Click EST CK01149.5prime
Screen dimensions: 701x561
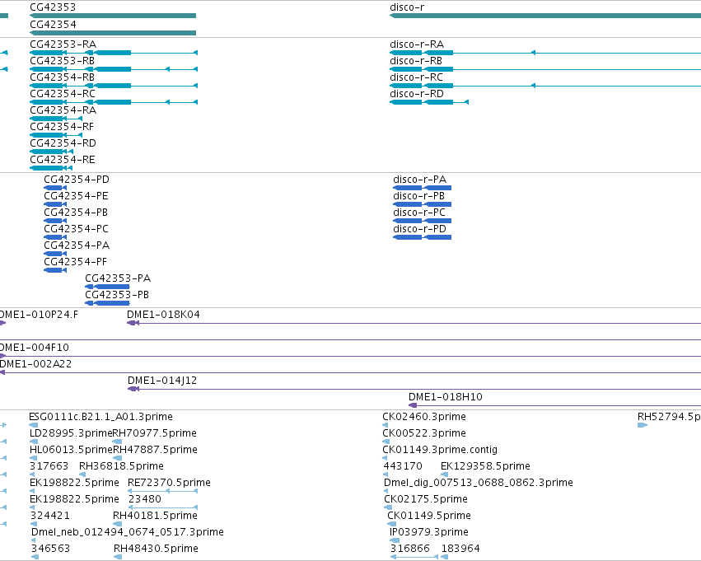tap(429, 517)
